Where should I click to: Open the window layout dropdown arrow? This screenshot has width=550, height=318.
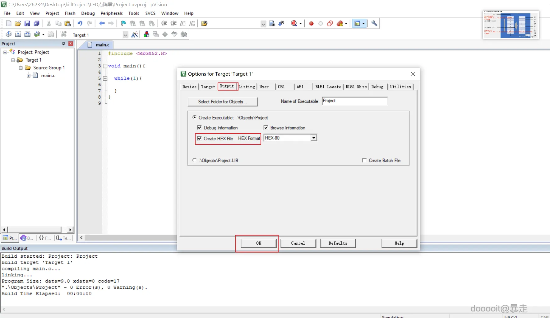[363, 24]
